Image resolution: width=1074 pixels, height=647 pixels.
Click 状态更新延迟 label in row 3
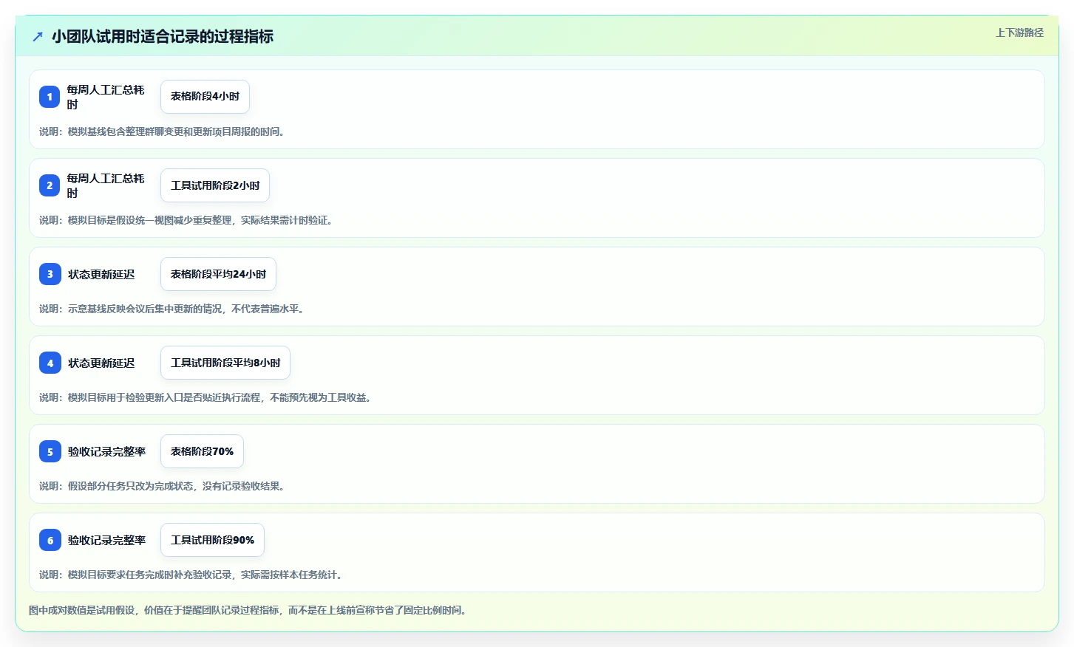101,274
